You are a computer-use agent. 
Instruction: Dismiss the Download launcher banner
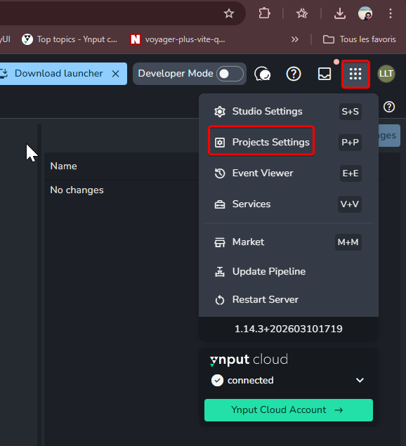click(115, 74)
